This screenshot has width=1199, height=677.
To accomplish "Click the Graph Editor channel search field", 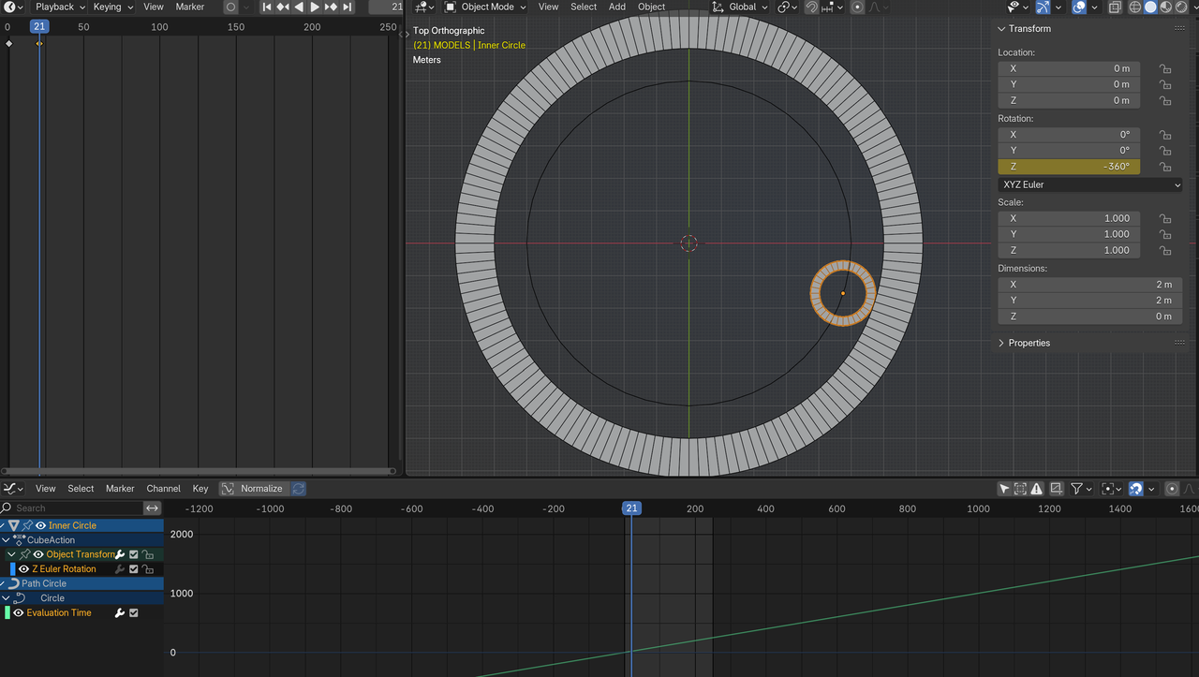I will pyautogui.click(x=73, y=508).
